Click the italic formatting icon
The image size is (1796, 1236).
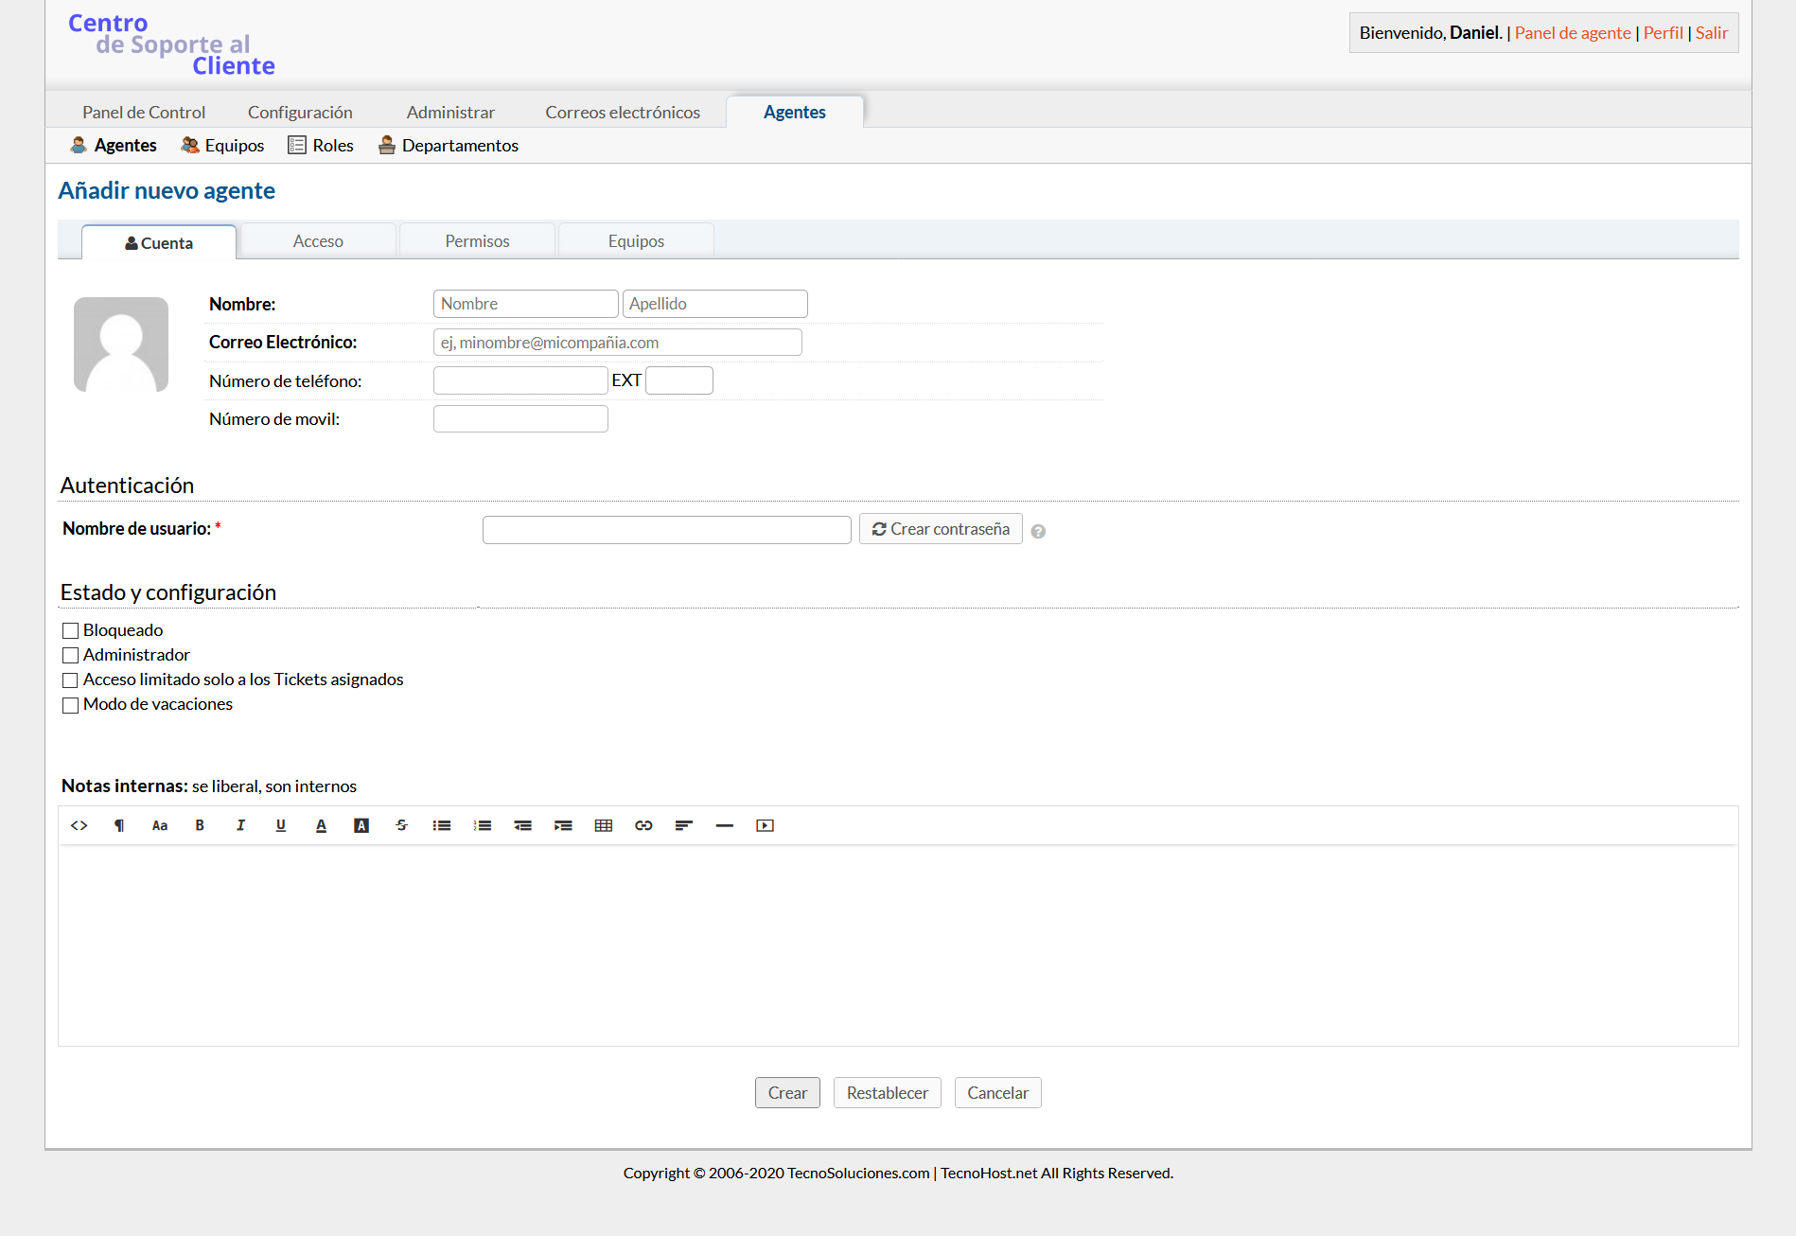tap(240, 825)
